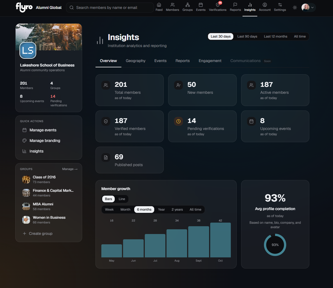This screenshot has height=288, width=333.
Task: Click the October bar in chart
Action: click(221, 240)
